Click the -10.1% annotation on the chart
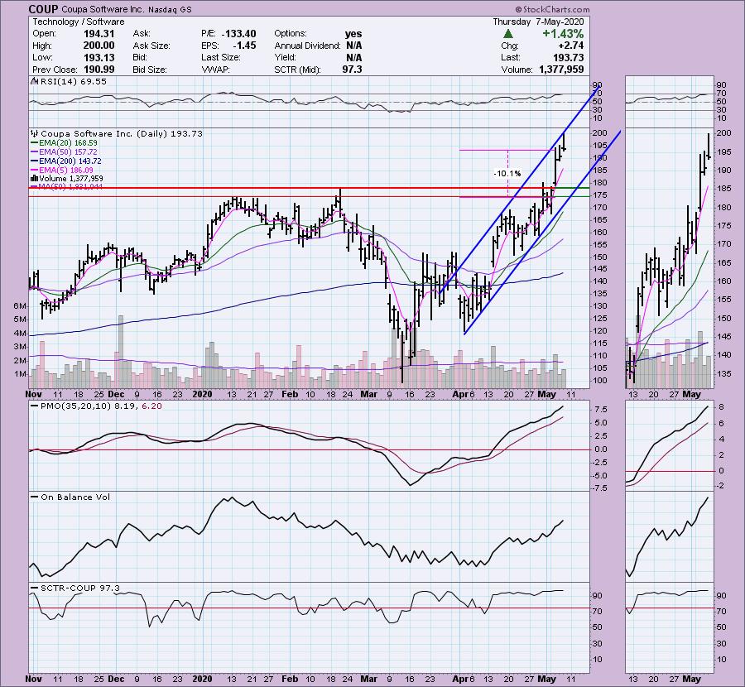The height and width of the screenshot is (687, 745). point(507,174)
